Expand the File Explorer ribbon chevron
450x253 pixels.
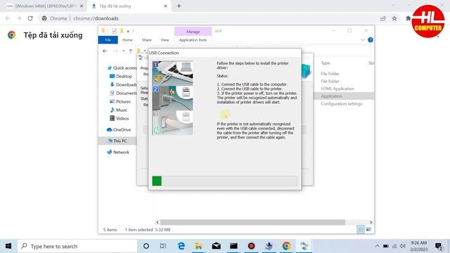(x=363, y=40)
